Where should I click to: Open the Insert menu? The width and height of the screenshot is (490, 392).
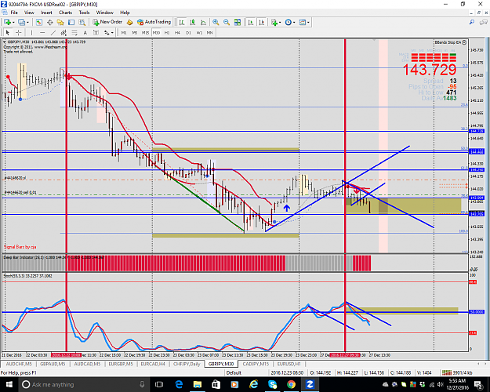(x=46, y=13)
